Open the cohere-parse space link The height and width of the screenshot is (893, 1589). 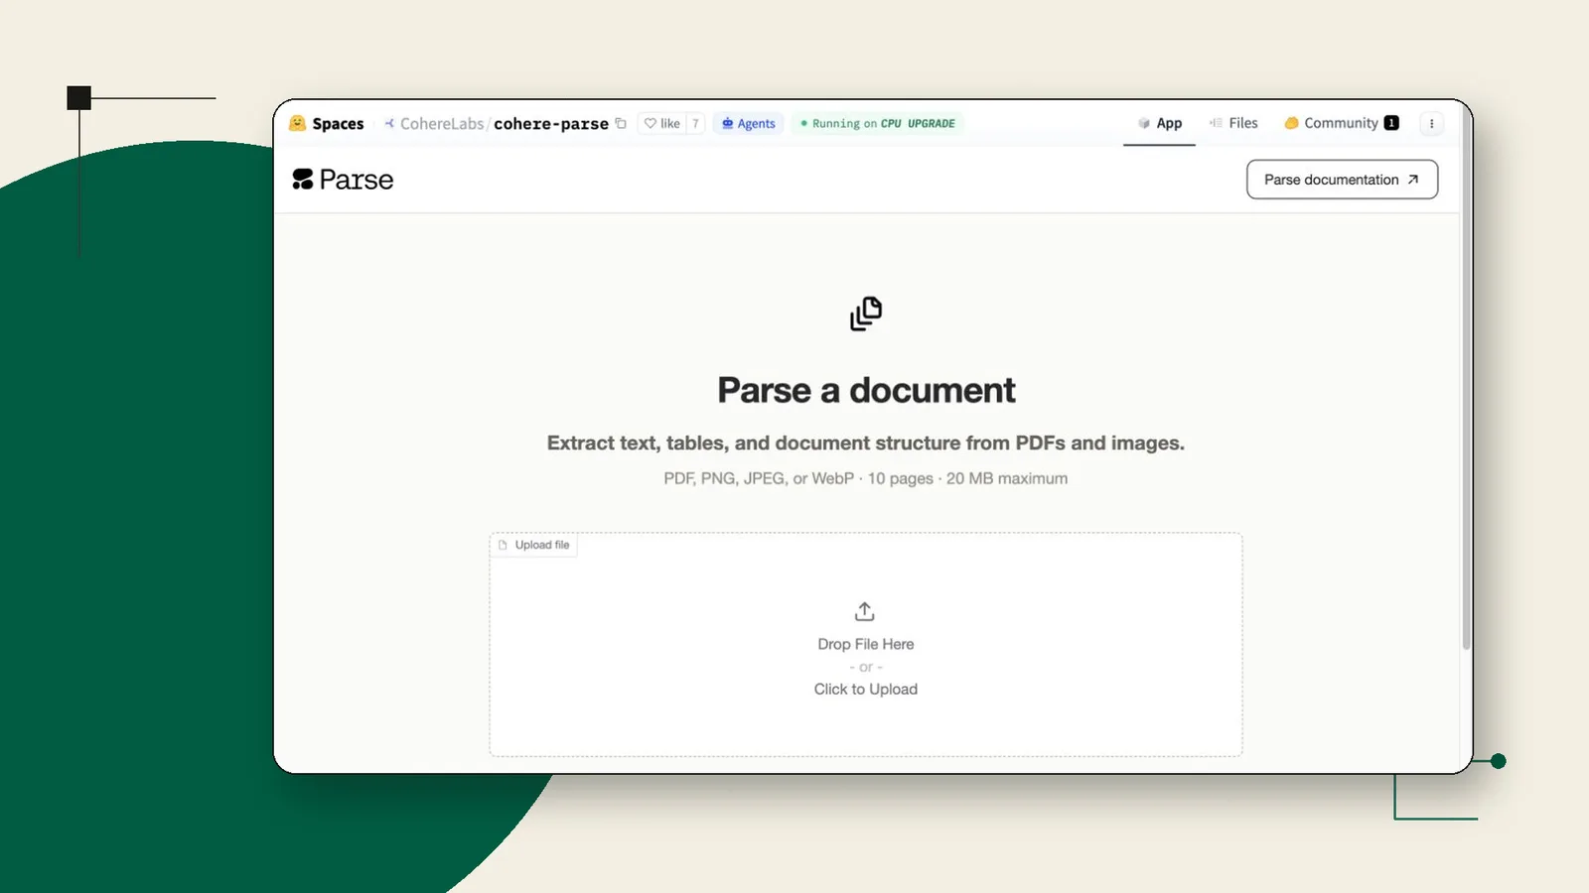pos(551,123)
